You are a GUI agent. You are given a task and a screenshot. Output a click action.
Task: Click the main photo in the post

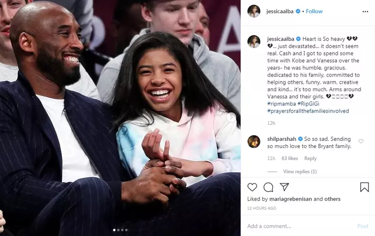pyautogui.click(x=120, y=117)
